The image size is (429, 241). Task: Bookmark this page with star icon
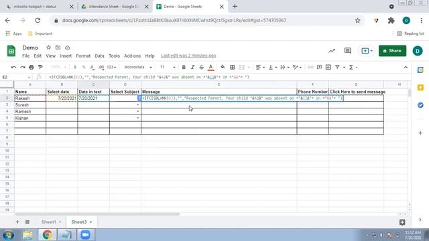357,21
